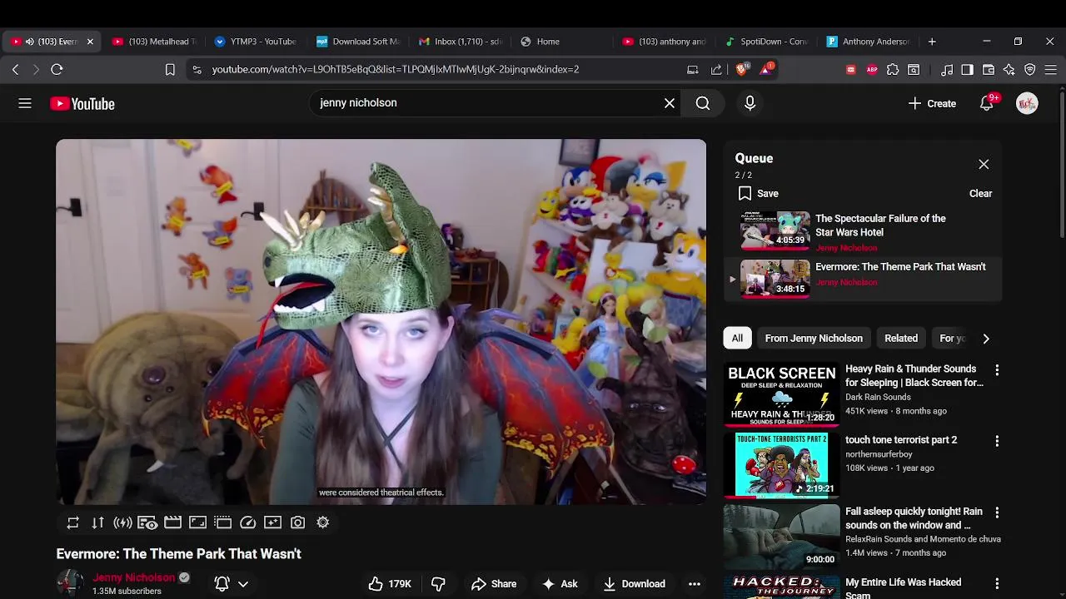Switch to SpotiDown browser tab
1066x599 pixels.
[766, 42]
